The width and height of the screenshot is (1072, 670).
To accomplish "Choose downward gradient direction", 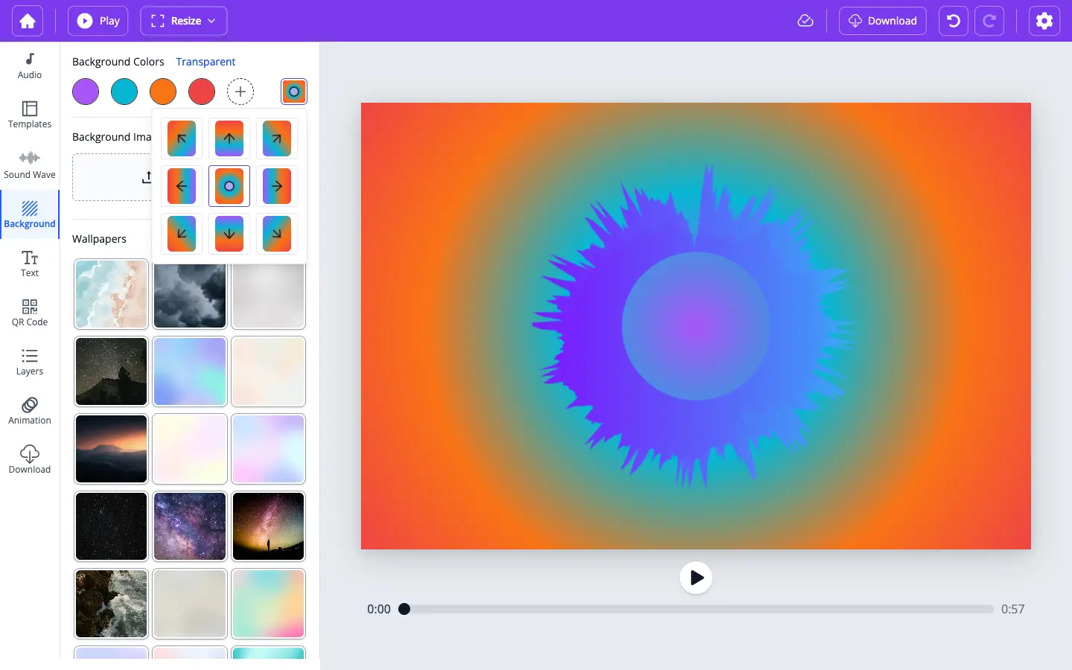I will pos(229,234).
